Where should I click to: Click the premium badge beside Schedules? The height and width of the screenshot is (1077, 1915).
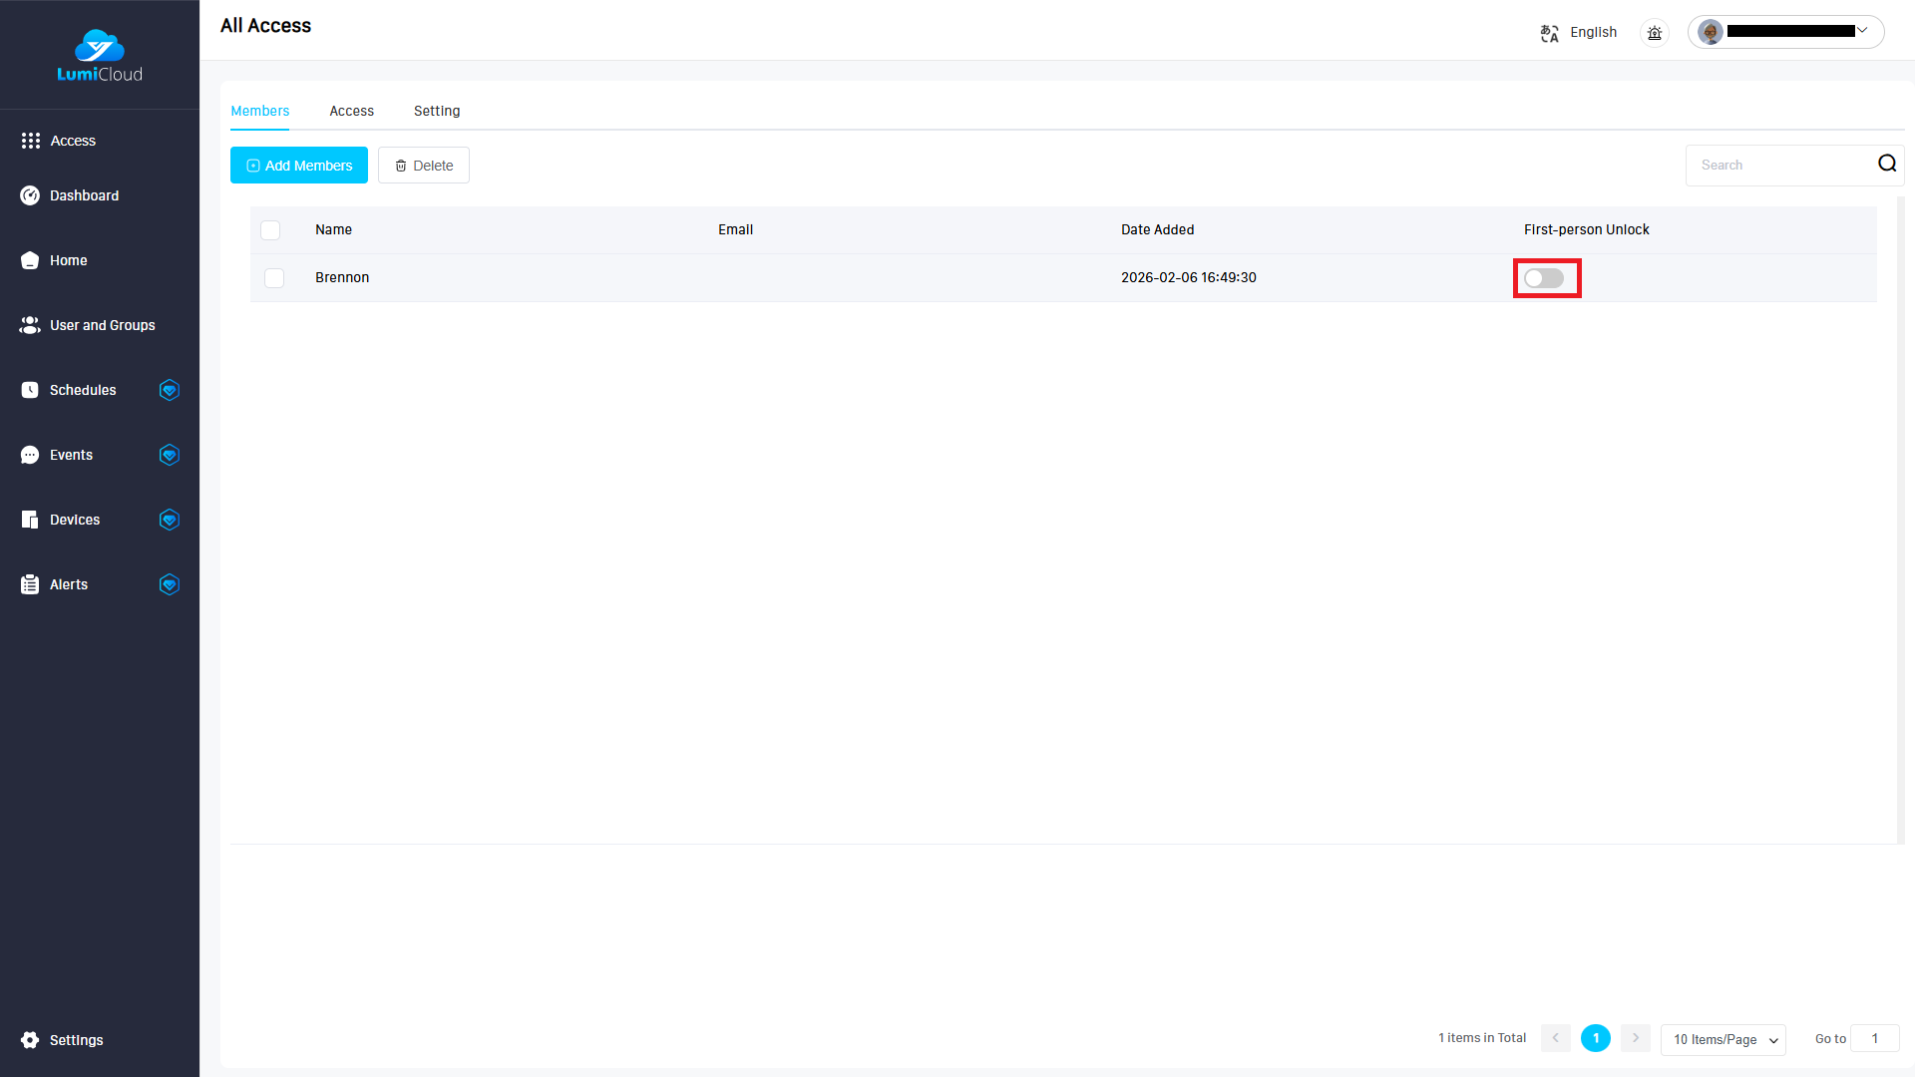pos(170,390)
